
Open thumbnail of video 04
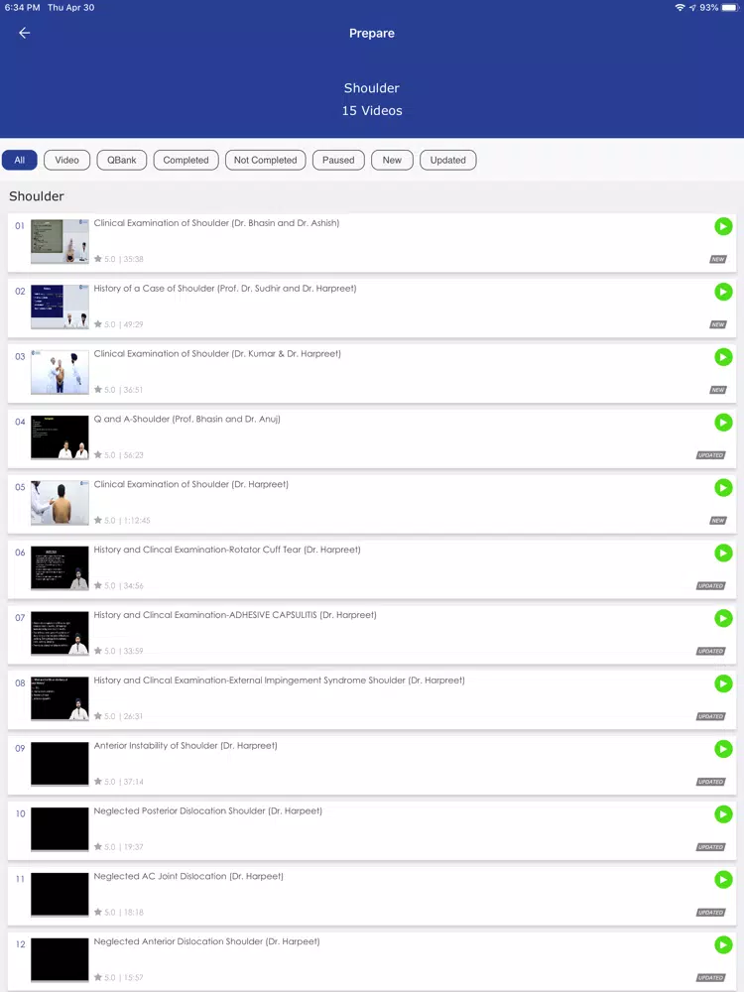coord(61,437)
